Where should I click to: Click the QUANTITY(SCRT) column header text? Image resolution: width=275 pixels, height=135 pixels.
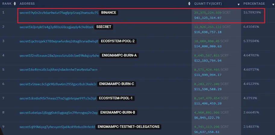(208, 4)
